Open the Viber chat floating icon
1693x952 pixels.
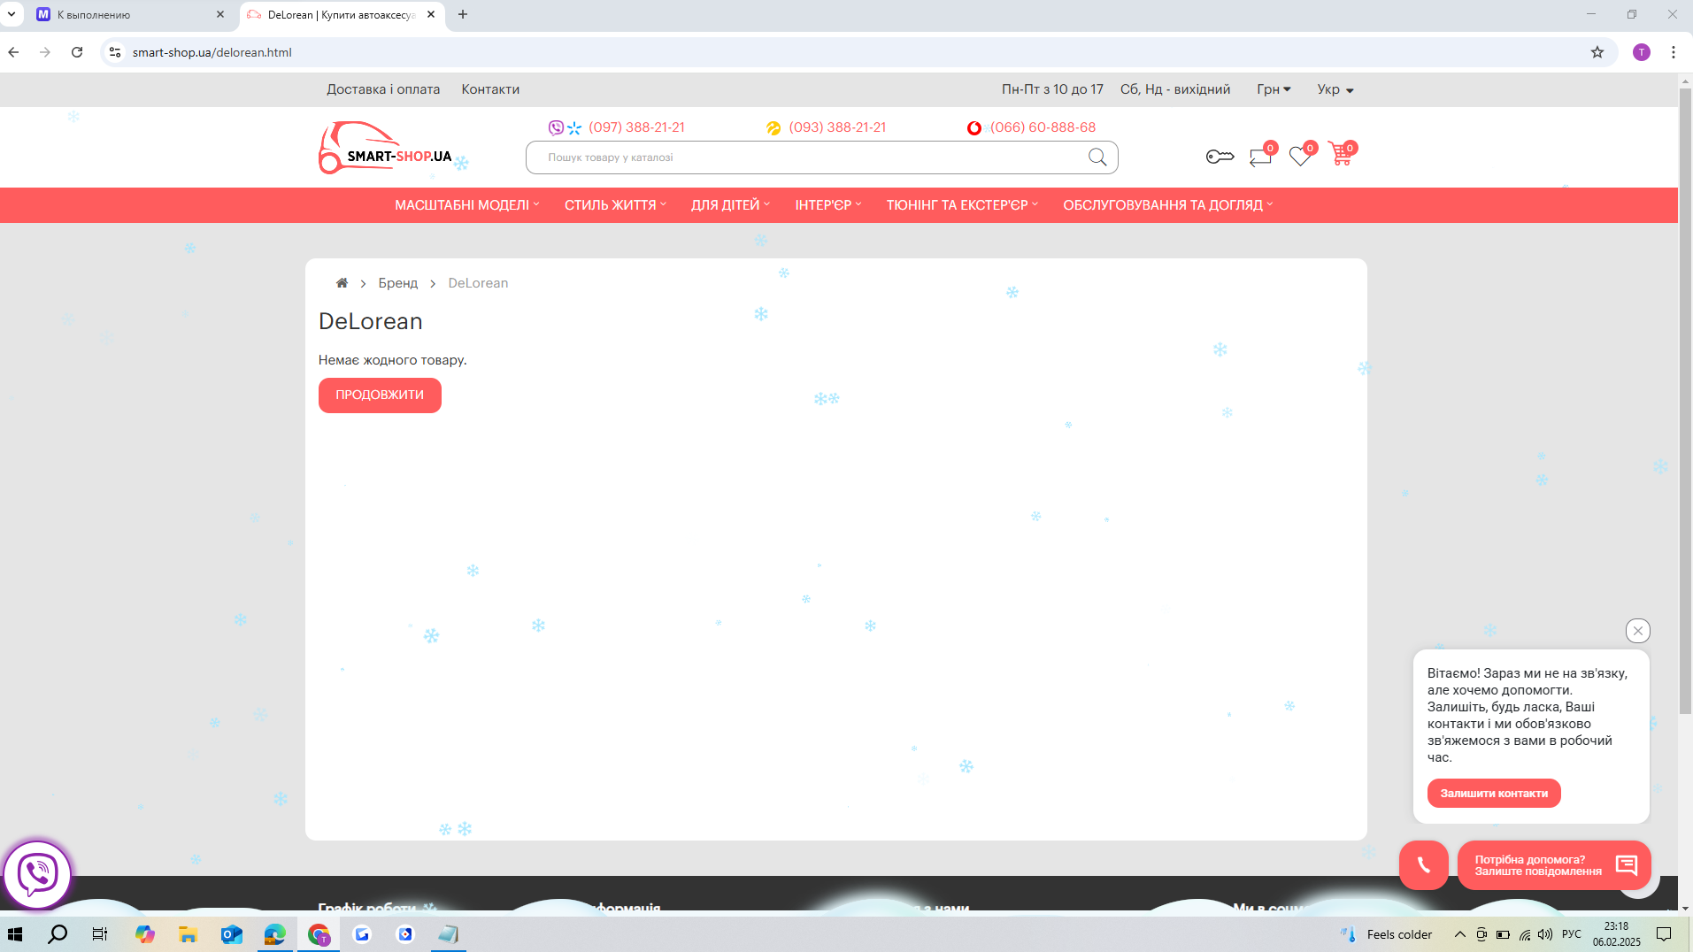37,874
